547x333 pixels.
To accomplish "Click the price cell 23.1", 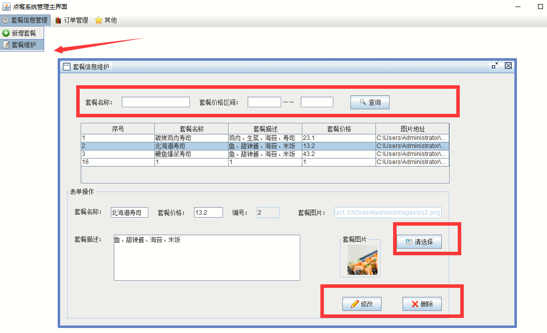I will pyautogui.click(x=339, y=138).
